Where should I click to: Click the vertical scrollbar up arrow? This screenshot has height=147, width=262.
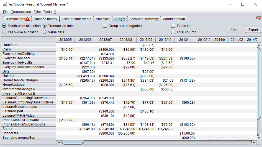coord(259,45)
